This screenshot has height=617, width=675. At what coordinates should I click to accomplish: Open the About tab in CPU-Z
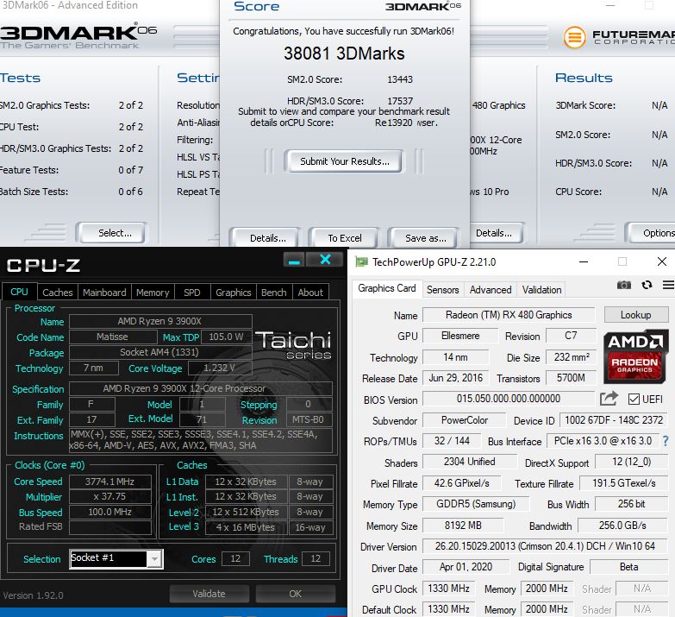click(310, 293)
